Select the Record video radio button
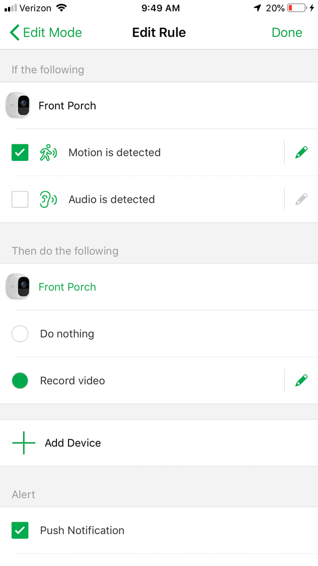The width and height of the screenshot is (318, 566). click(x=20, y=381)
